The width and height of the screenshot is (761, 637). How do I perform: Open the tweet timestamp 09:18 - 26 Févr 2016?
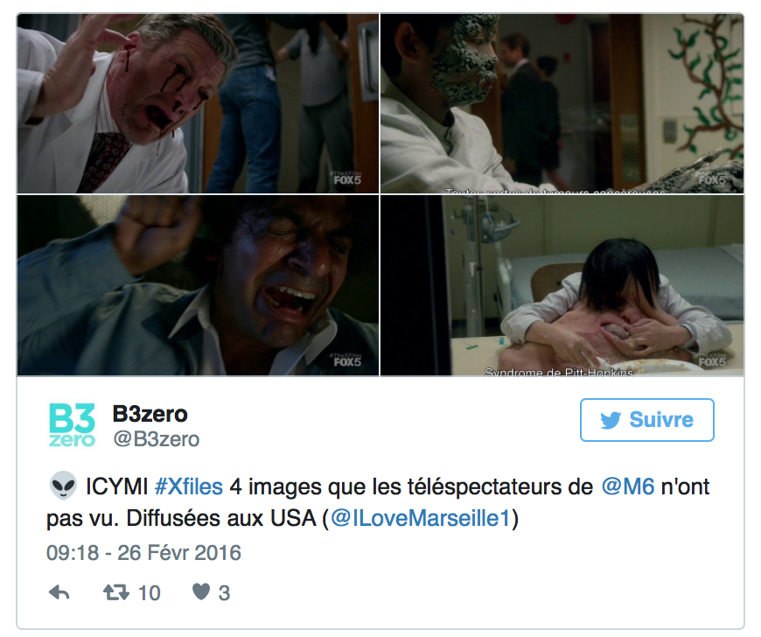pyautogui.click(x=143, y=552)
